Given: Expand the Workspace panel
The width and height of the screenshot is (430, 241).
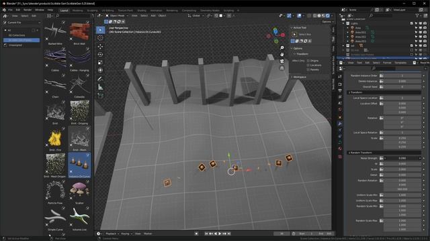Looking at the screenshot, I should (x=292, y=77).
